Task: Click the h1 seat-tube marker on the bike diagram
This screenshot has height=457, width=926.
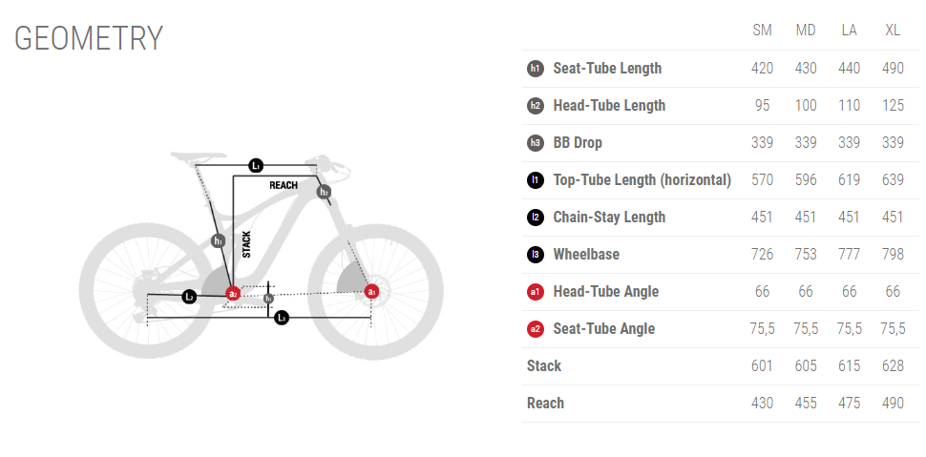Action: point(219,240)
